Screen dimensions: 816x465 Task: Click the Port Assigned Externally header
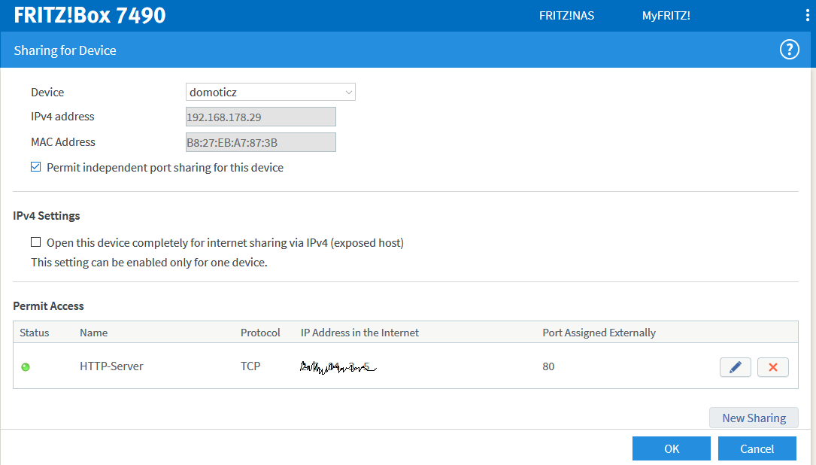pyautogui.click(x=599, y=333)
